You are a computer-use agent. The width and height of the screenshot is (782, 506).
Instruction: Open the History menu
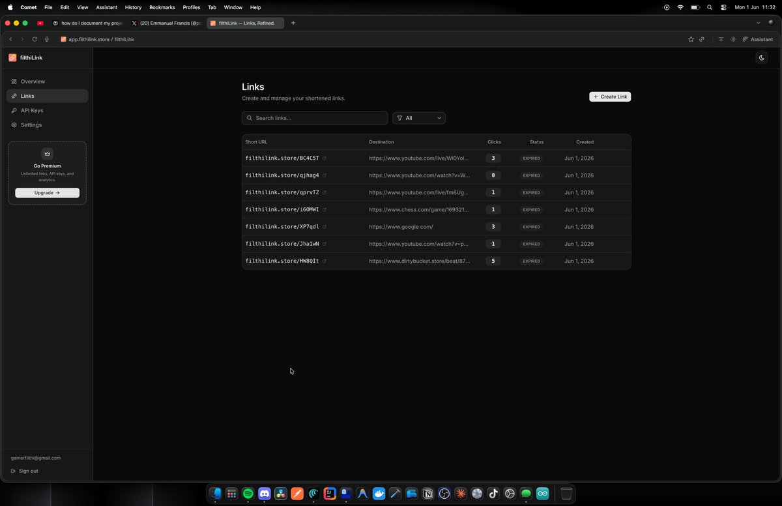coord(133,7)
